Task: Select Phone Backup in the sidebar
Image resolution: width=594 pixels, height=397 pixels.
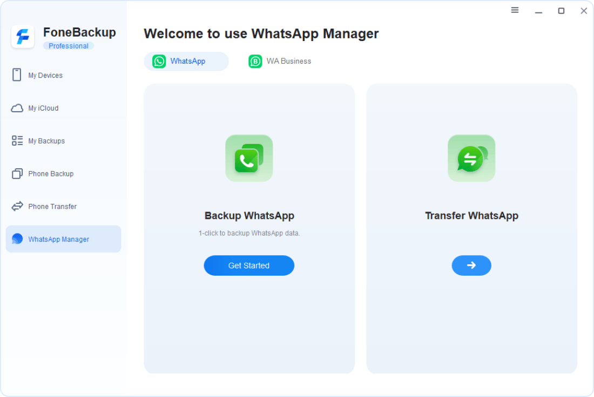Action: tap(63, 174)
